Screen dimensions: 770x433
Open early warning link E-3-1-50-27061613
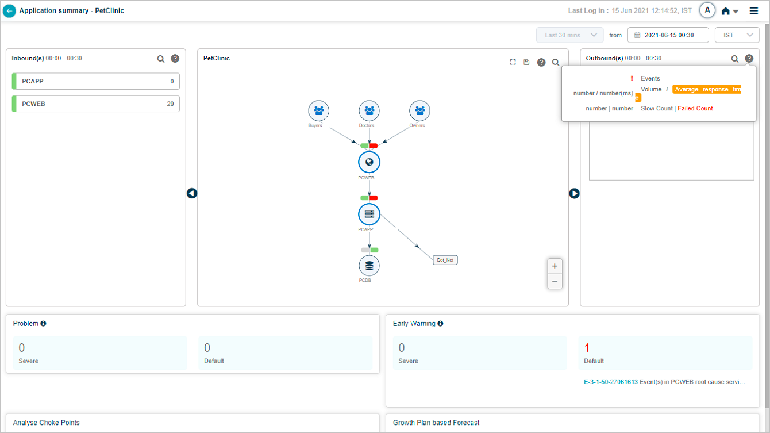(x=610, y=382)
